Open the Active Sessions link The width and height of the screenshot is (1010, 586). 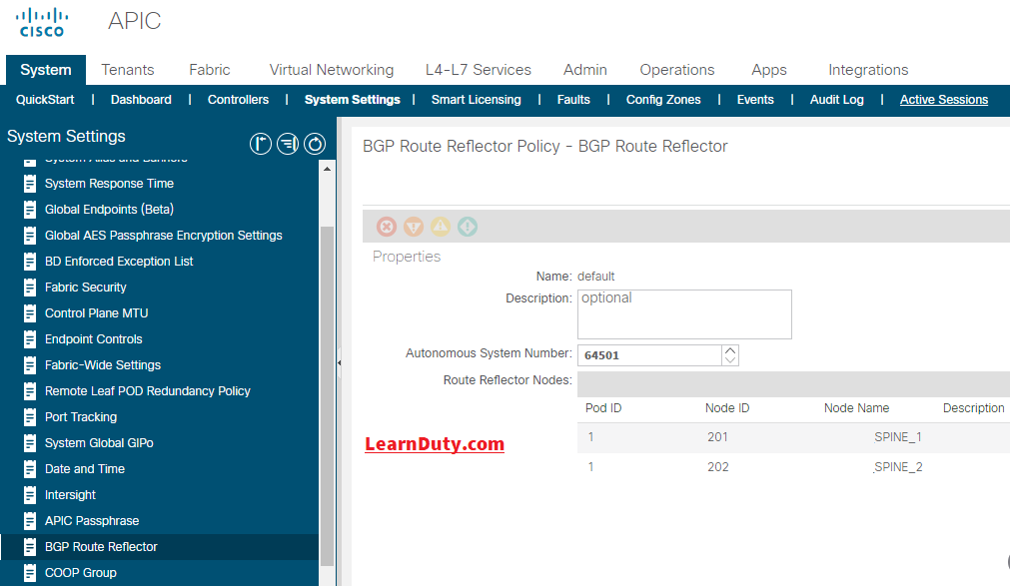point(944,100)
